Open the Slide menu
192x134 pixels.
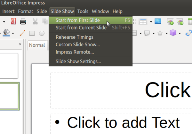(x=42, y=12)
